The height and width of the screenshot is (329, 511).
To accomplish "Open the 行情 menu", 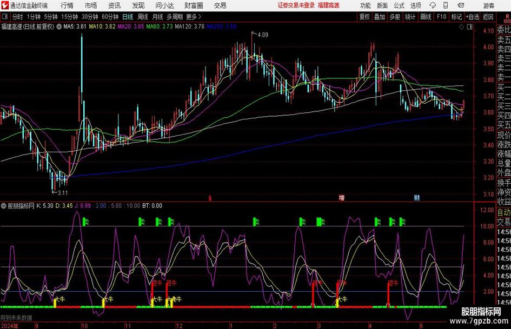I will click(x=67, y=5).
